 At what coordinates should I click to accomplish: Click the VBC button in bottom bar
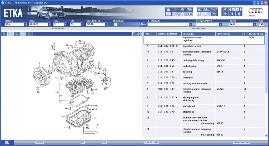click(104, 142)
